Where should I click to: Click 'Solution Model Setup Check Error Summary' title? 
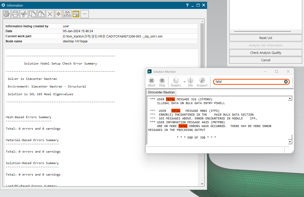60,64
